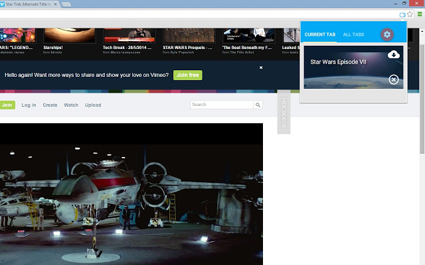This screenshot has height=265, width=425.
Task: Open the Create menu
Action: (x=50, y=105)
